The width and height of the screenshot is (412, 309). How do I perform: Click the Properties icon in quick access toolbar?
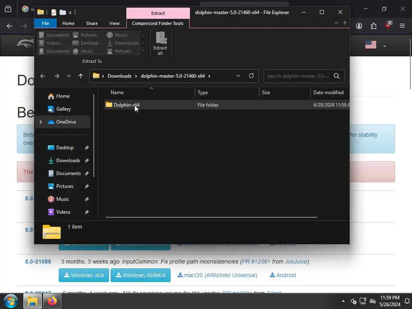click(54, 12)
